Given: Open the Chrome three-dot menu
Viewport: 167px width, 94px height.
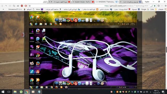Looking at the screenshot, I should [2, 6].
